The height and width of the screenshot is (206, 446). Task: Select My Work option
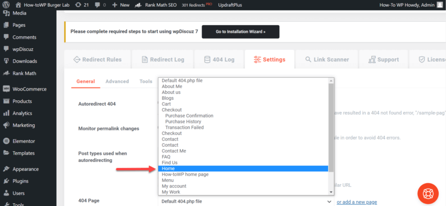click(243, 192)
